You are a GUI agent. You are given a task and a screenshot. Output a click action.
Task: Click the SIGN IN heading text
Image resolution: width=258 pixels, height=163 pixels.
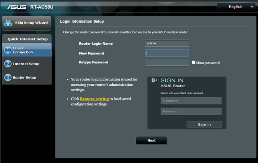point(172,81)
